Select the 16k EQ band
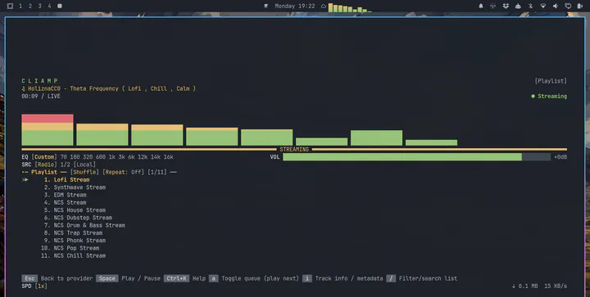 [168, 157]
